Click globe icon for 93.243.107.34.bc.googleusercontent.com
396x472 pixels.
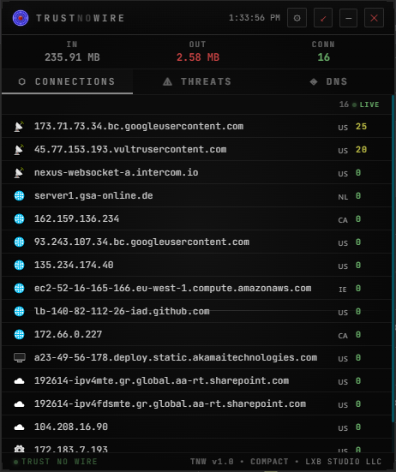[x=19, y=242]
